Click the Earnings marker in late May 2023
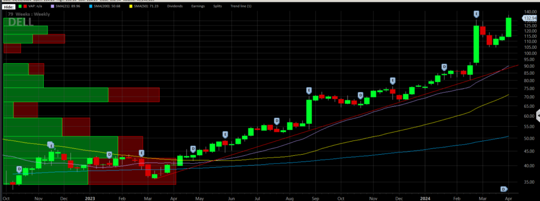540x201 pixels. point(226,134)
